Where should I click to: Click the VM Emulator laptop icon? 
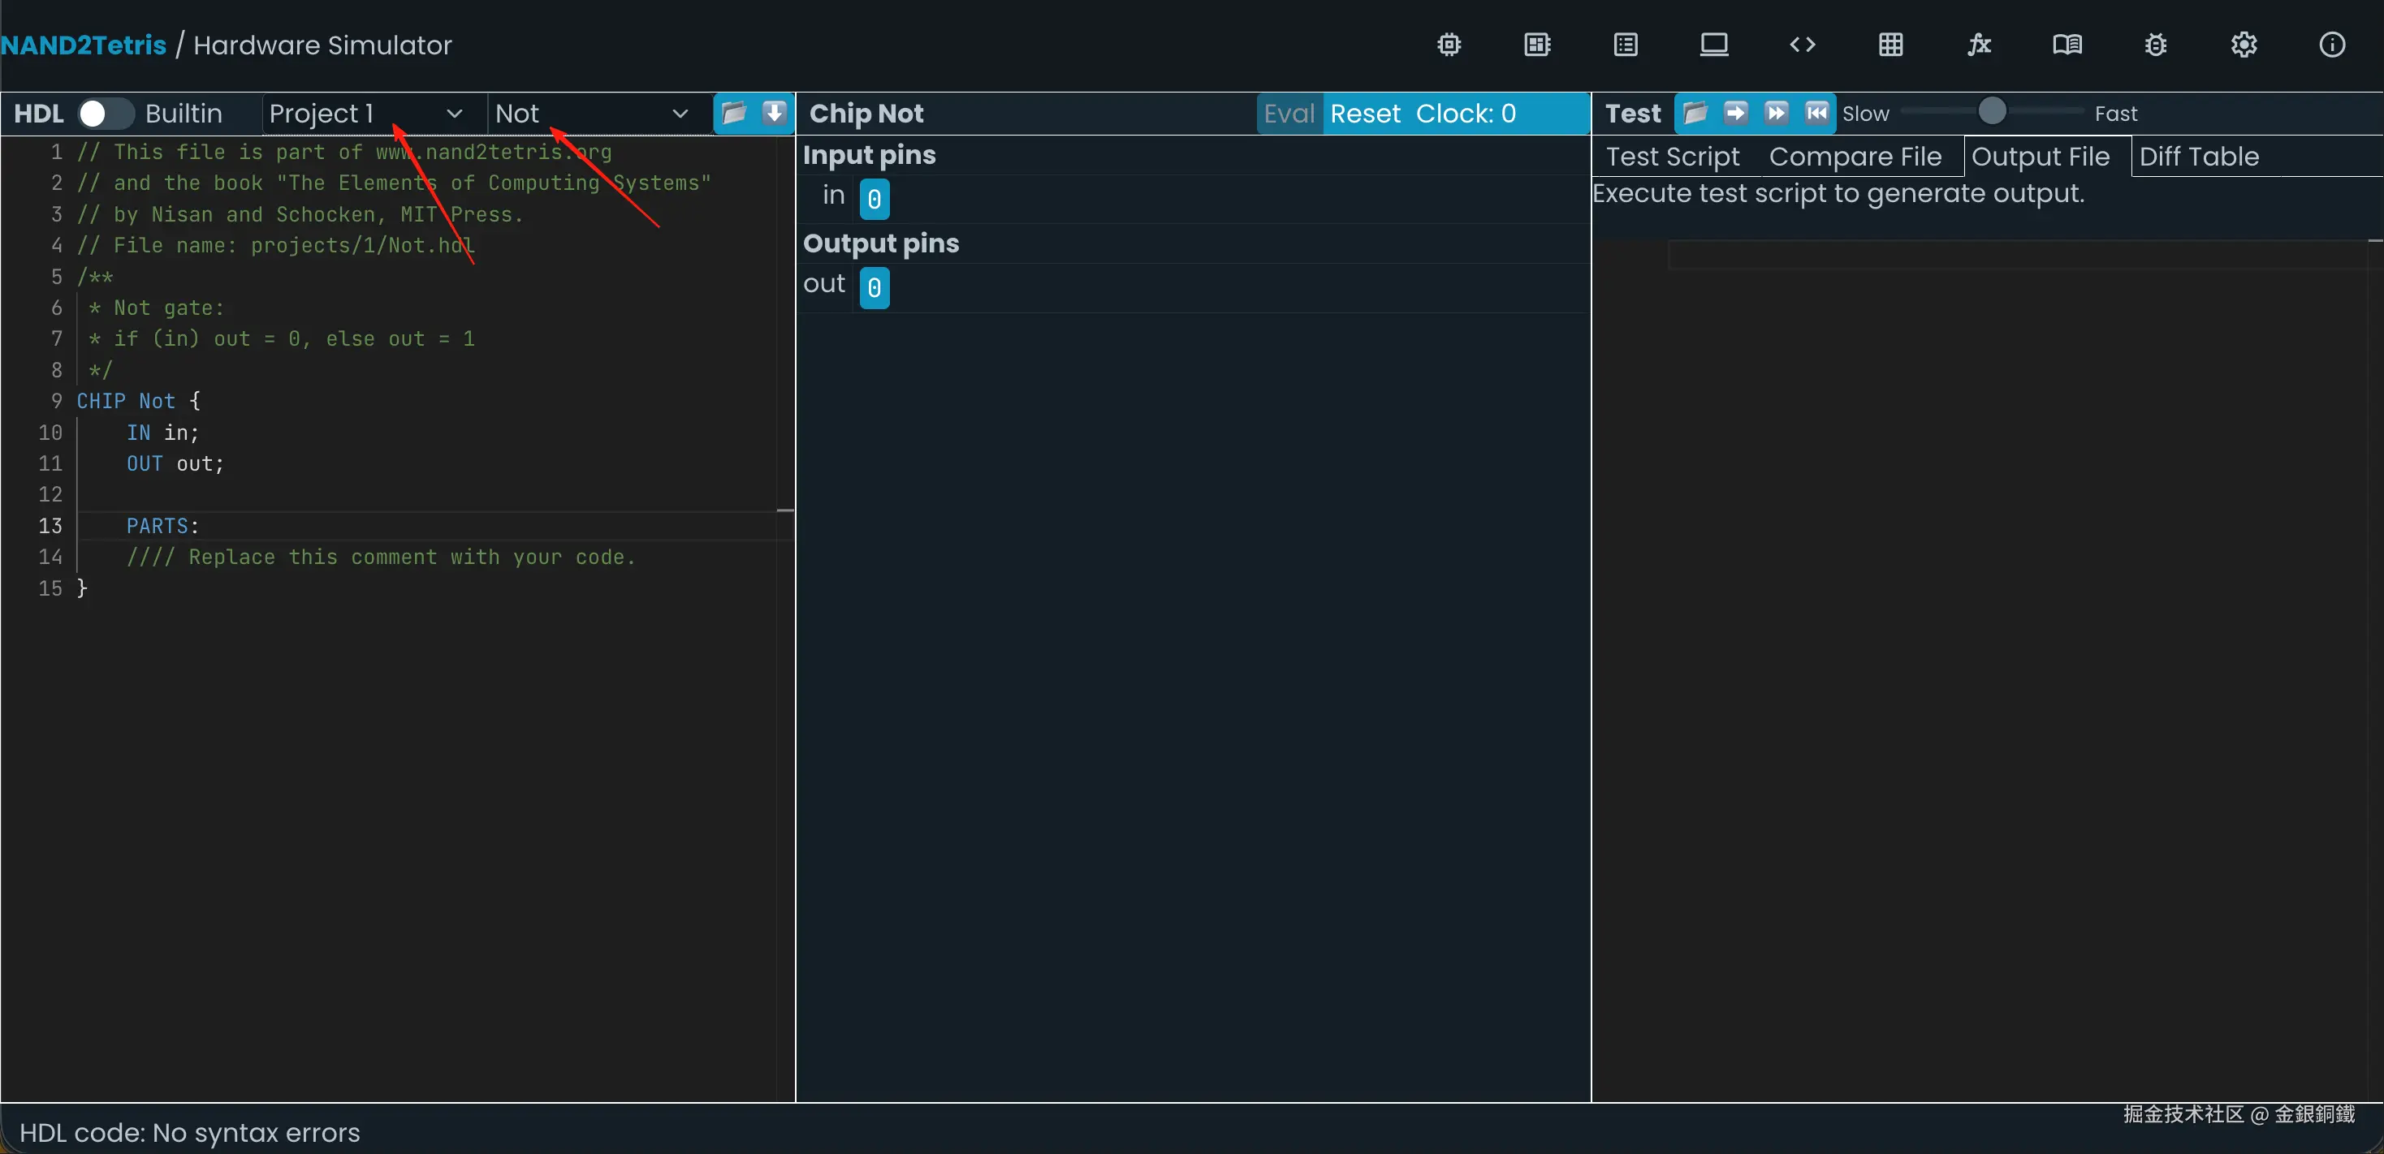tap(1714, 45)
